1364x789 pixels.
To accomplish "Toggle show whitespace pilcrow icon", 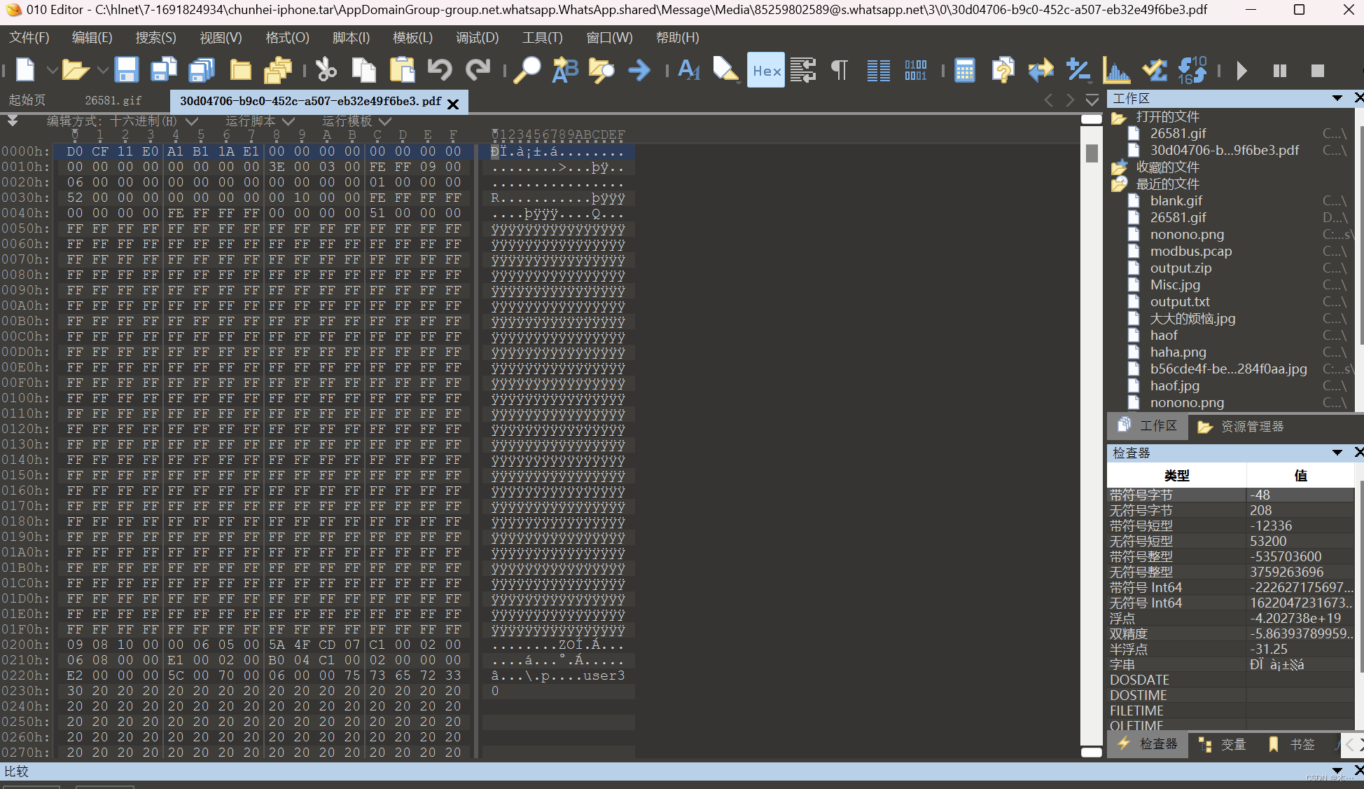I will pyautogui.click(x=839, y=70).
